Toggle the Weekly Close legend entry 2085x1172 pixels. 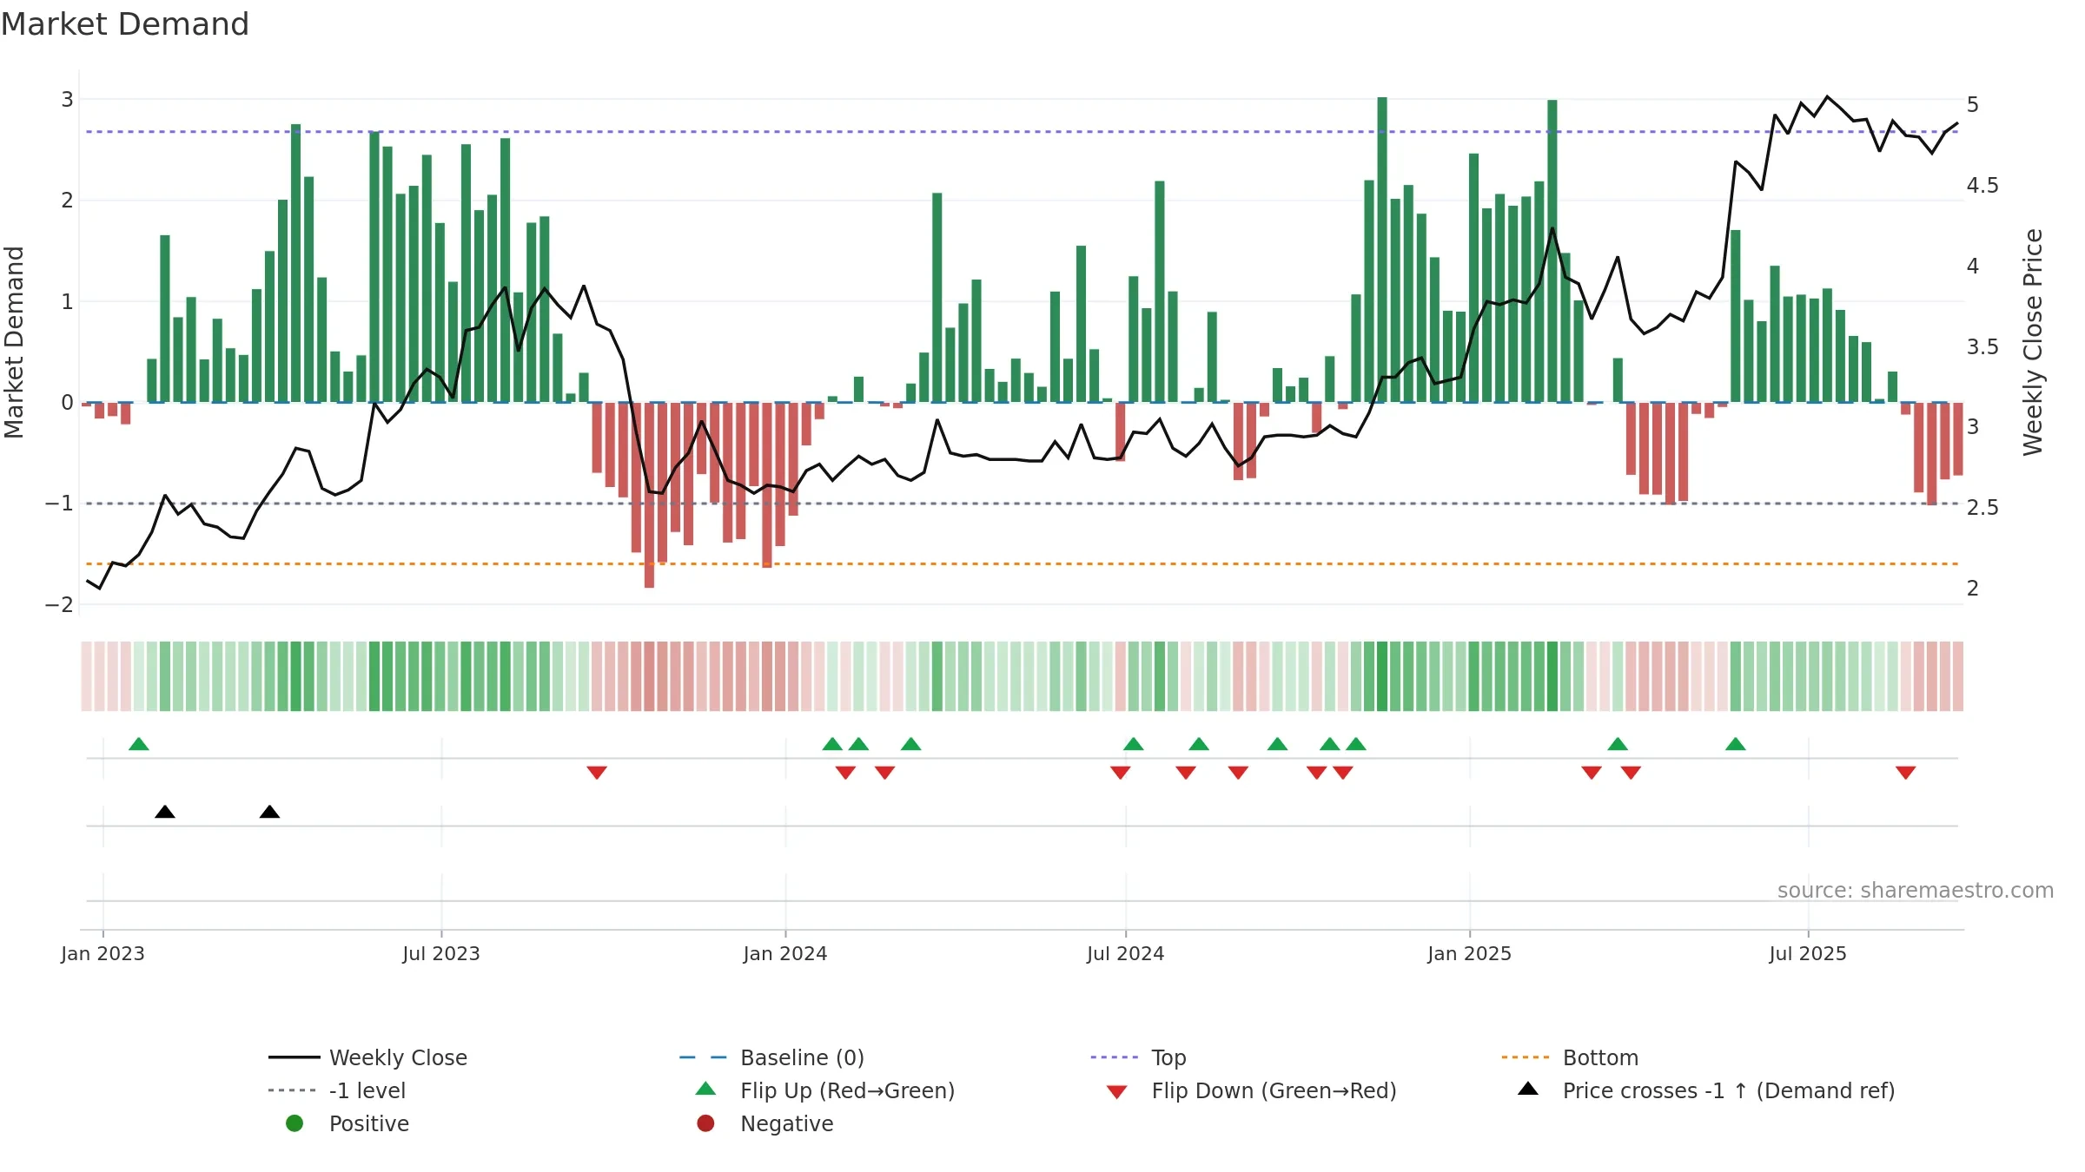pyautogui.click(x=368, y=1057)
